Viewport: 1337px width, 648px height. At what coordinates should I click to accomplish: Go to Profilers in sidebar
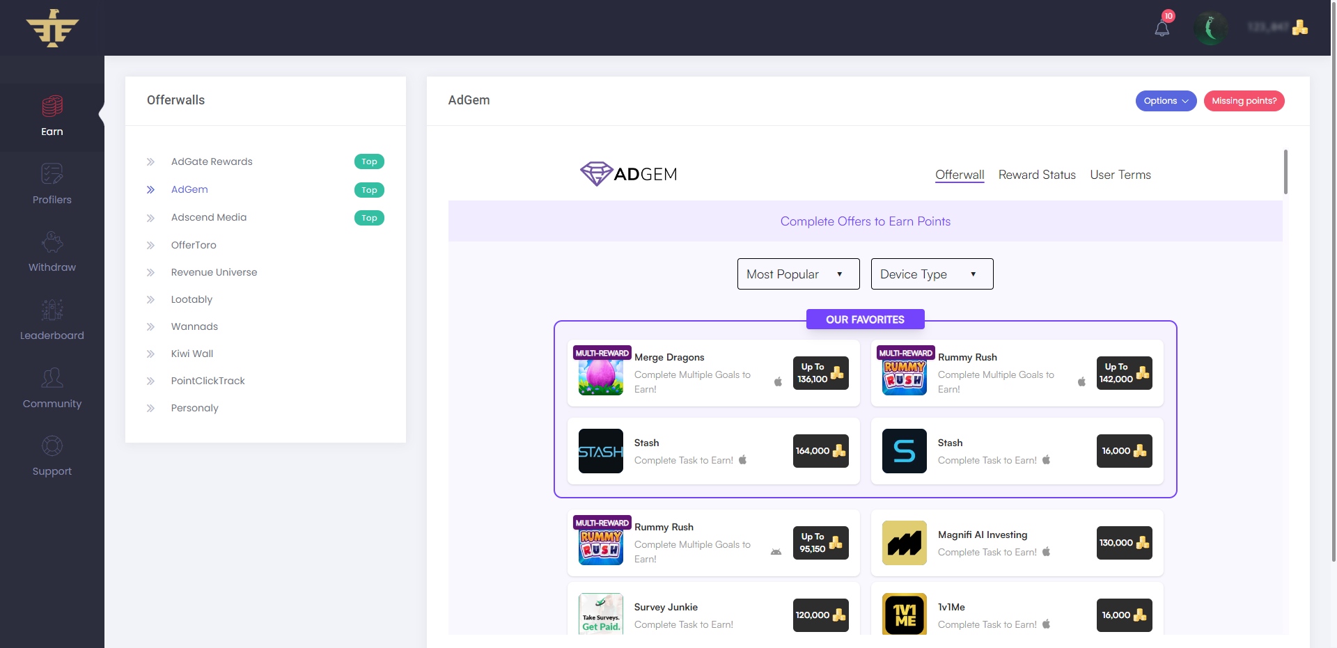pos(52,184)
